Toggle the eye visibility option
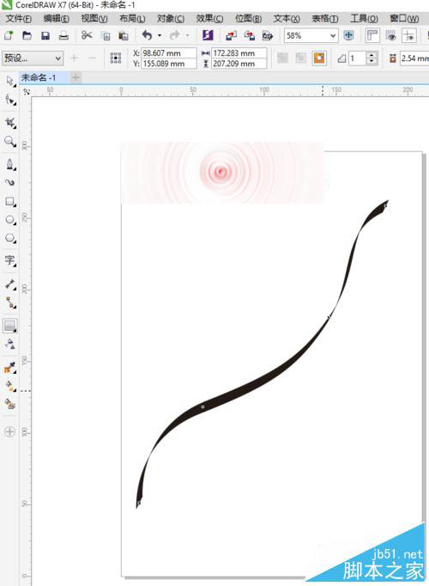429x586 pixels. [x=391, y=36]
